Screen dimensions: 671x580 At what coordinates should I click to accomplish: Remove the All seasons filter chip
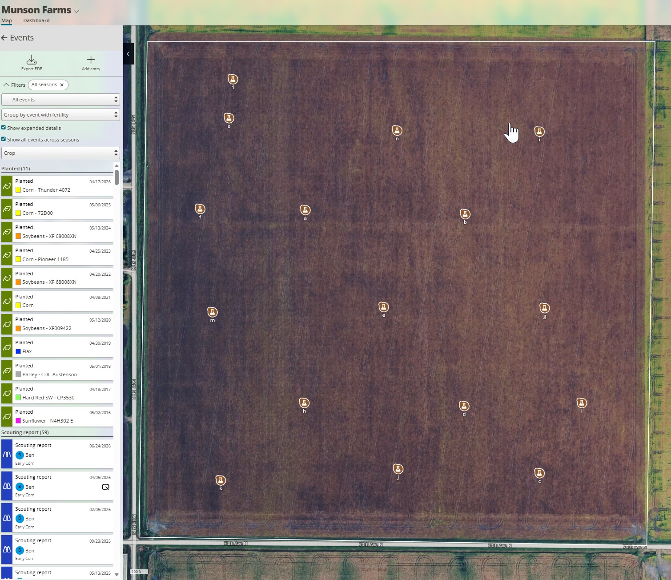pos(62,85)
